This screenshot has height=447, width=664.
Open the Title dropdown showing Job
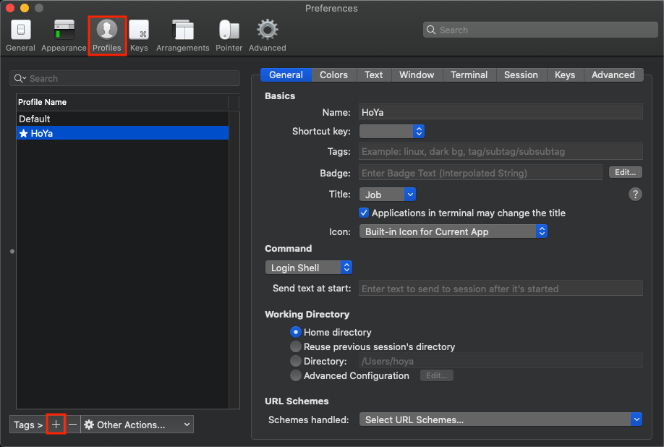388,195
